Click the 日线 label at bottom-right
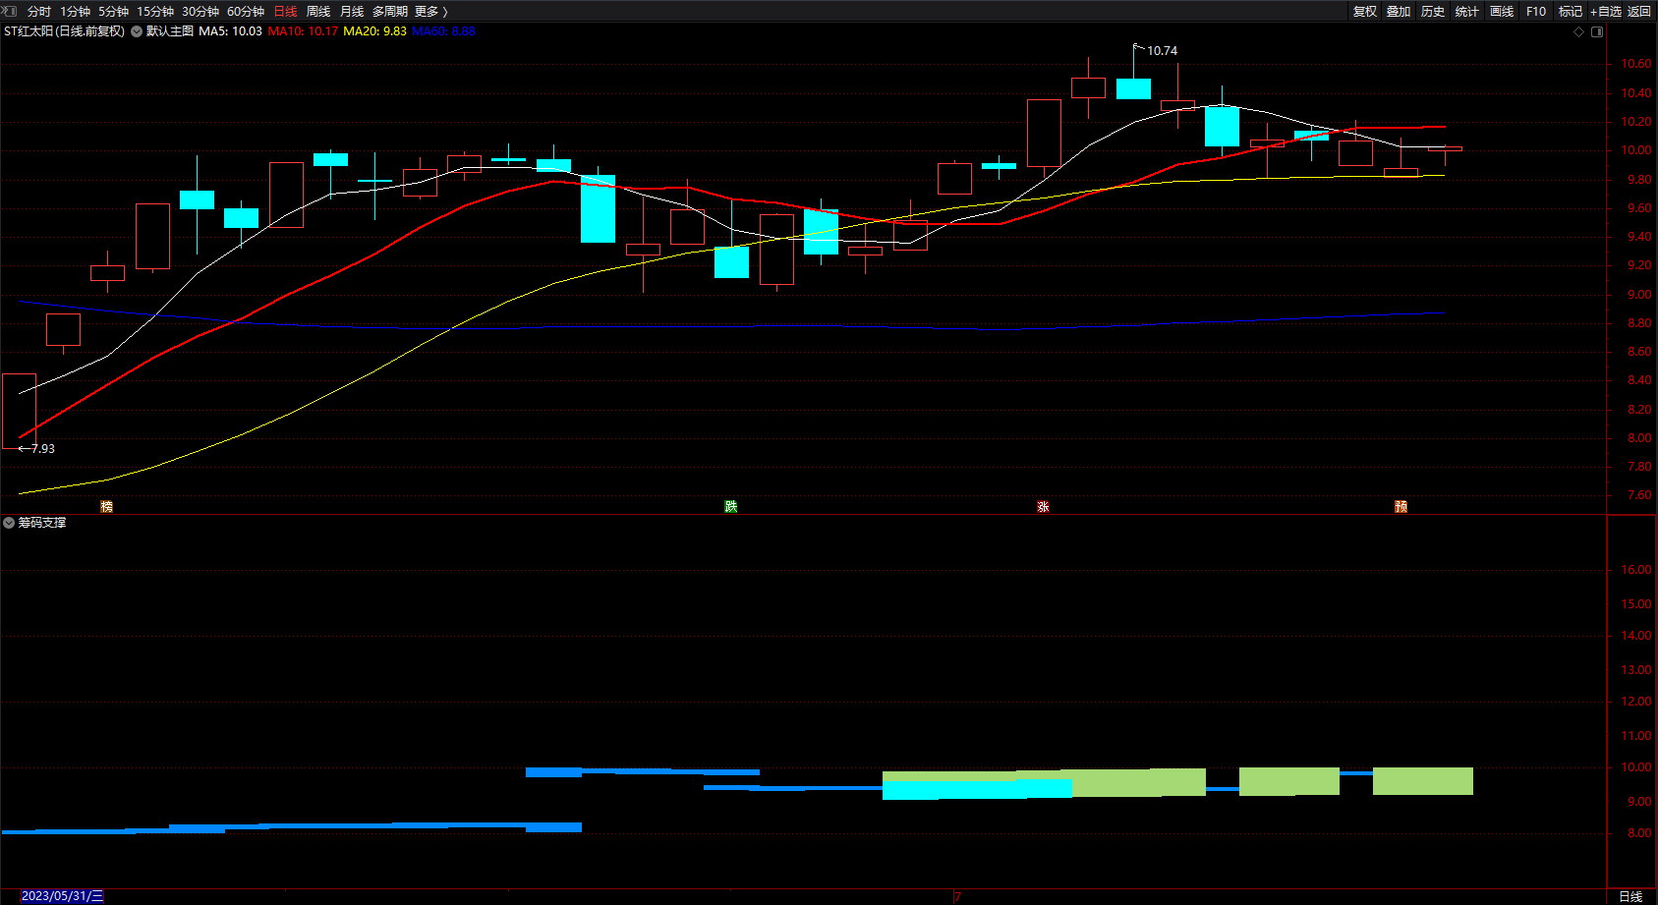The width and height of the screenshot is (1658, 905). pyautogui.click(x=1630, y=896)
